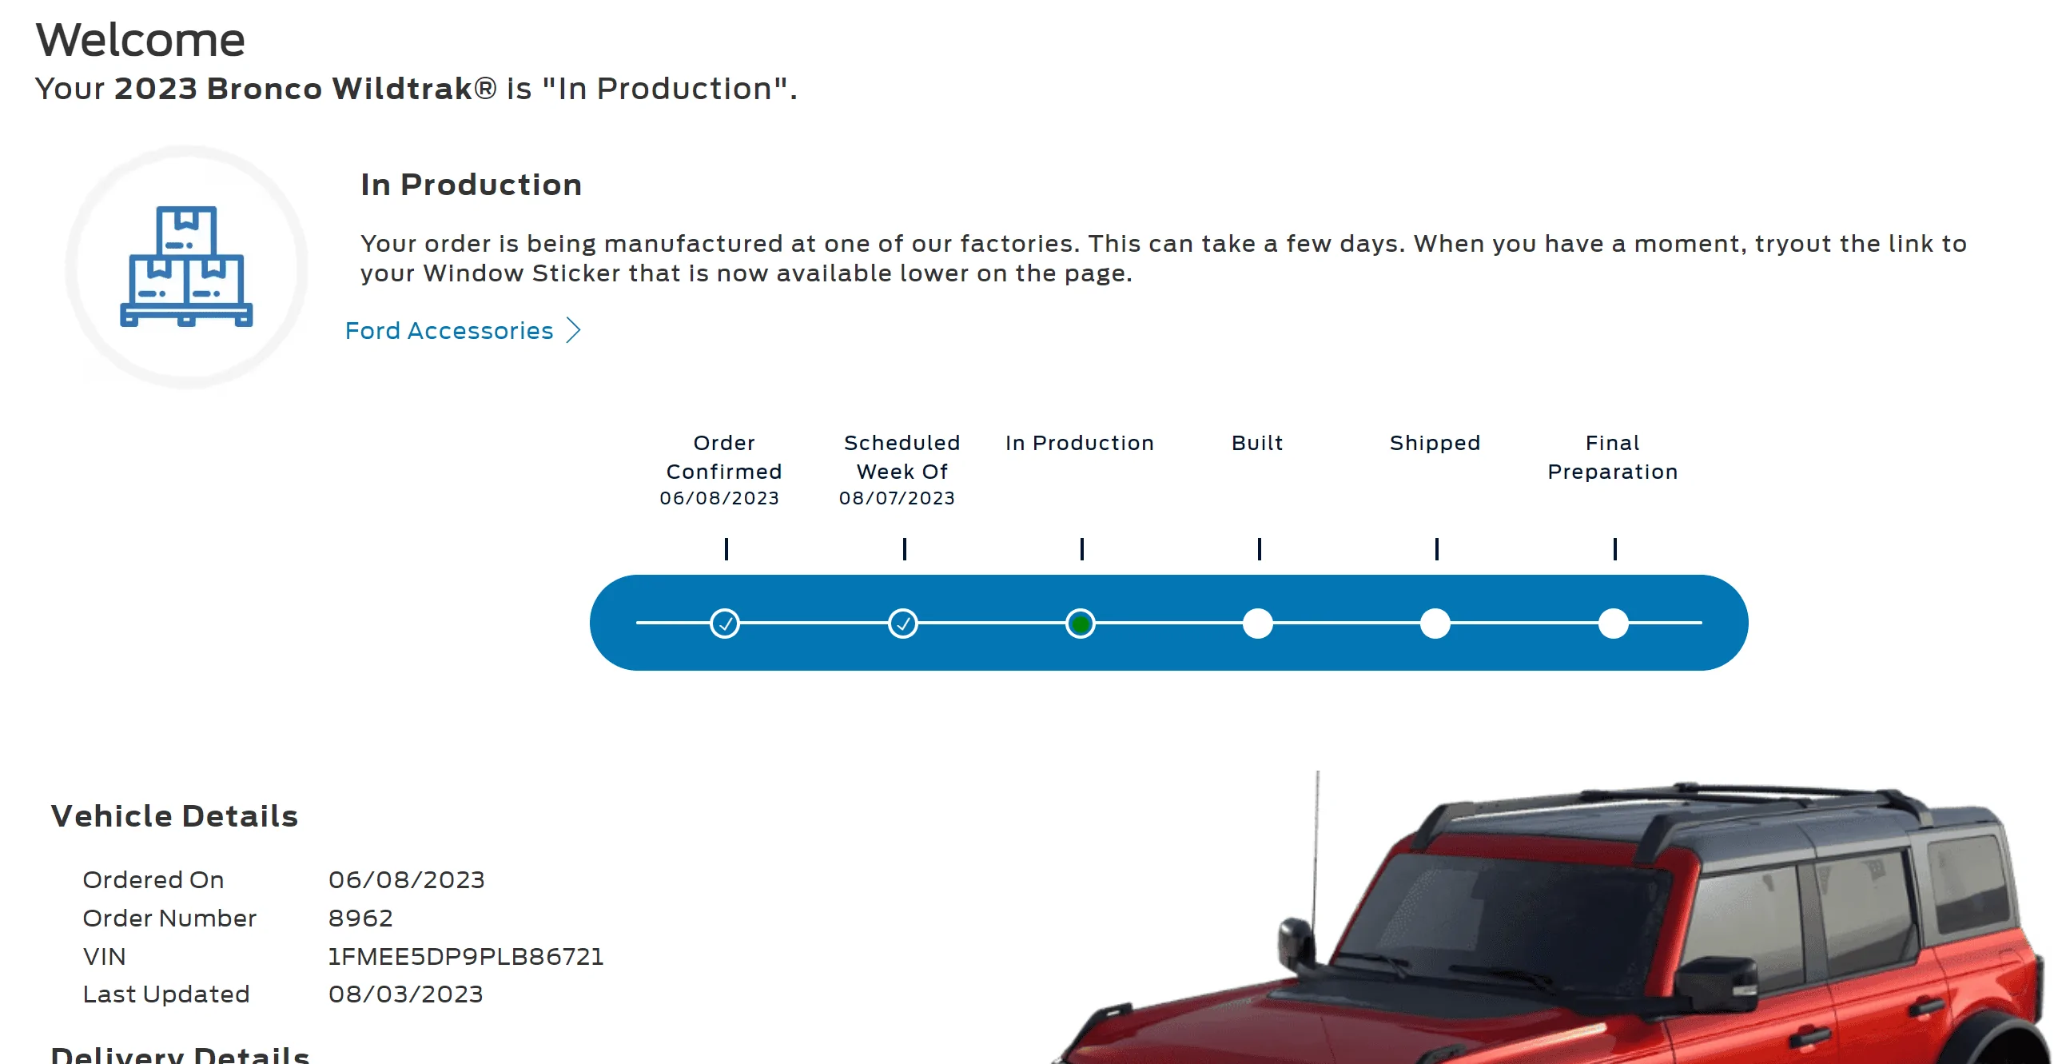Click the Scheduled Week Of label
The width and height of the screenshot is (2058, 1064).
(x=902, y=457)
